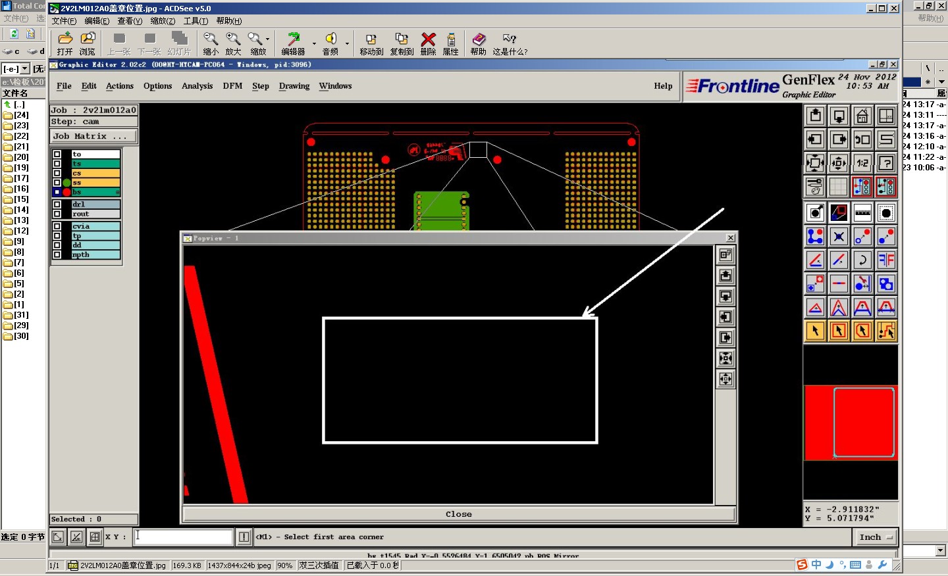This screenshot has width=948, height=576.
Task: Click the green display dot on ss layer
Action: point(66,183)
